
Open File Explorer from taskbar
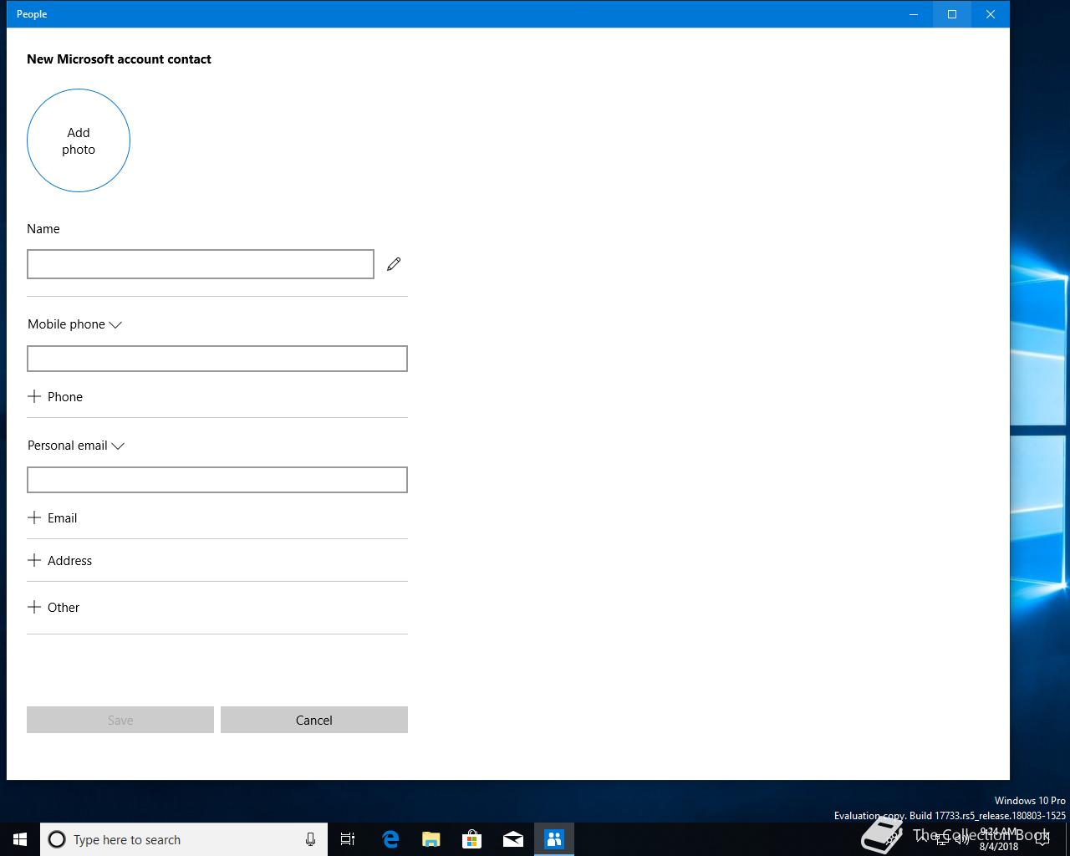point(431,839)
